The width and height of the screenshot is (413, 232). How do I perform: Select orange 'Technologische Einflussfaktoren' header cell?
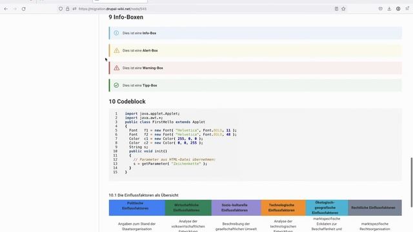(x=283, y=208)
